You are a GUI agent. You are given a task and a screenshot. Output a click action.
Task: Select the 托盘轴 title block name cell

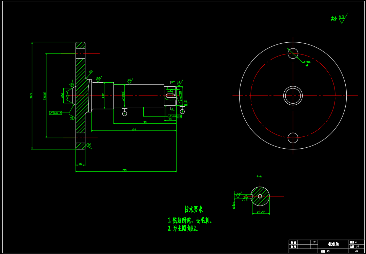[x=333, y=244]
